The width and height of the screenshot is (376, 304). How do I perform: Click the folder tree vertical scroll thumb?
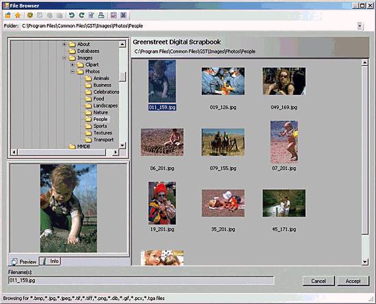point(122,77)
